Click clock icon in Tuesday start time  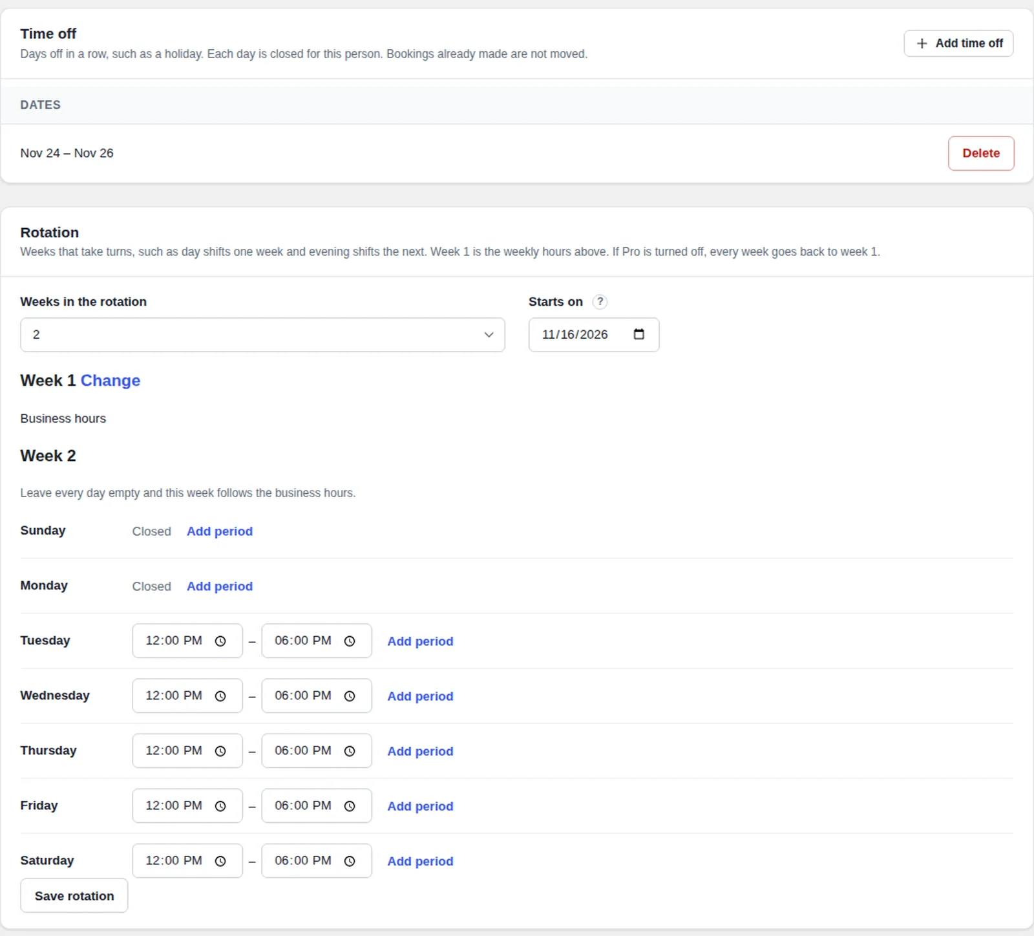[220, 641]
